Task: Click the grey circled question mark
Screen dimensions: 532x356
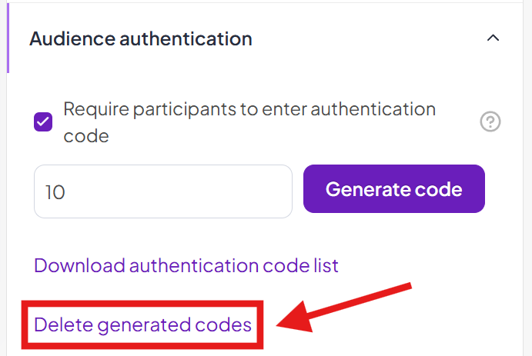Action: [490, 121]
